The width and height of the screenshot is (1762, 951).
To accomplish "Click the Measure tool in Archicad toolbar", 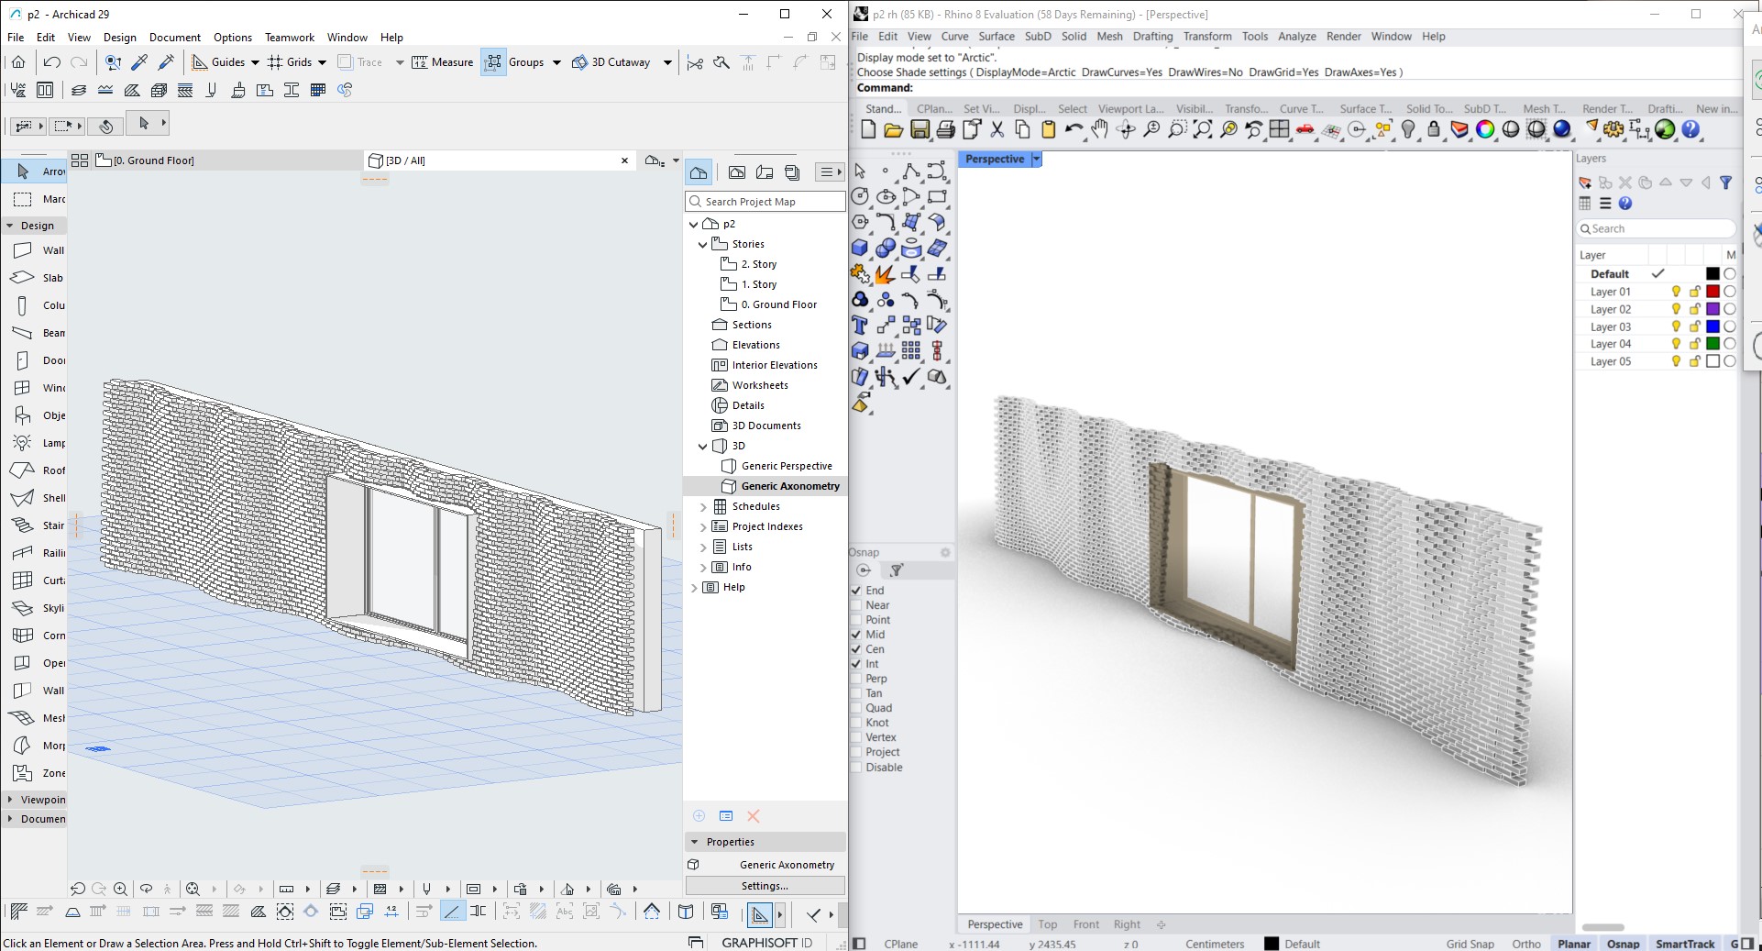I will point(443,62).
